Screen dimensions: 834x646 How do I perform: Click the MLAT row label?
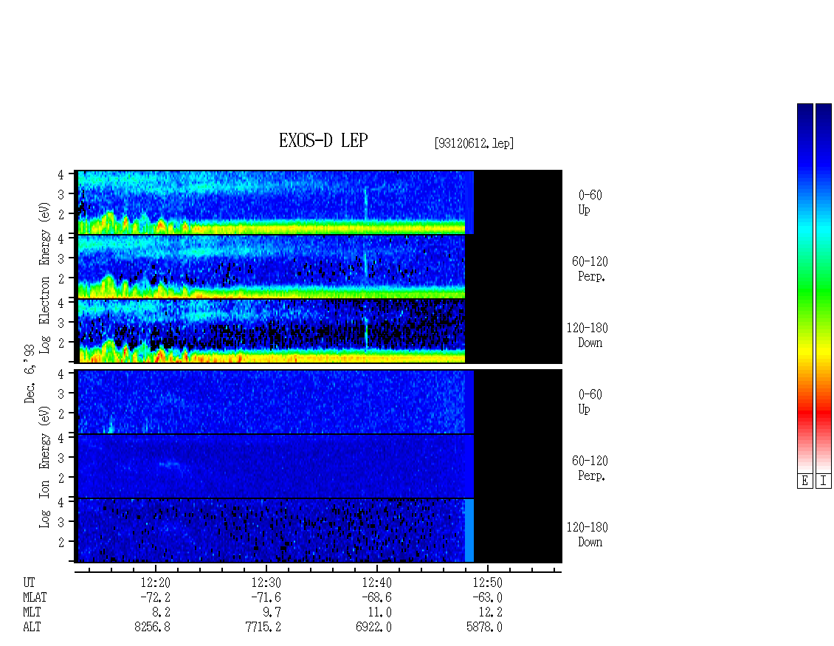[35, 597]
